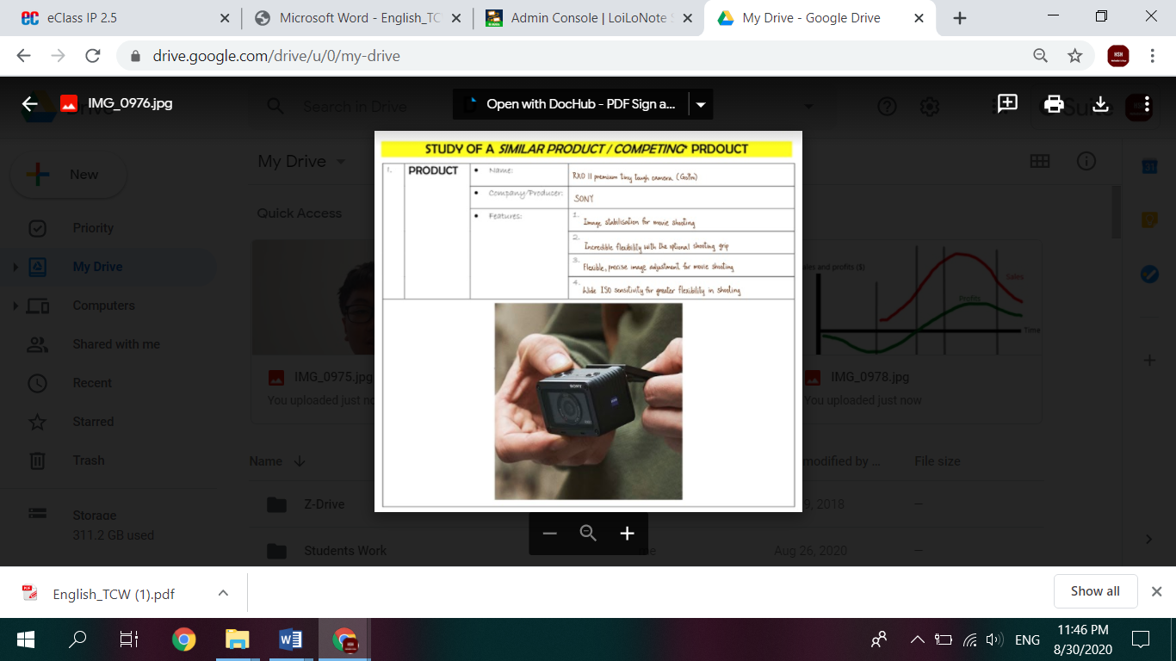
Task: Open dropdown next to Open with DocHub
Action: click(701, 105)
